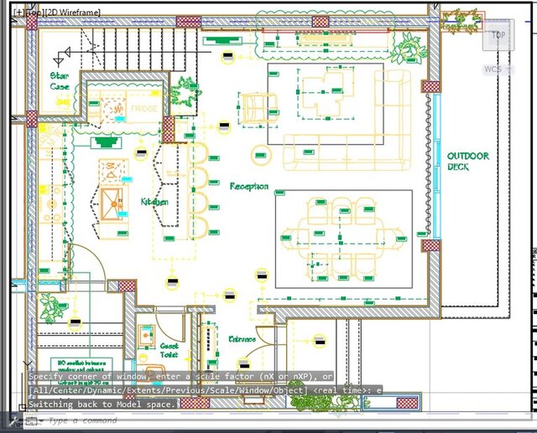Screen dimensions: 537x433
Task: Pick the armchair block left of the sofa
Action: point(255,107)
